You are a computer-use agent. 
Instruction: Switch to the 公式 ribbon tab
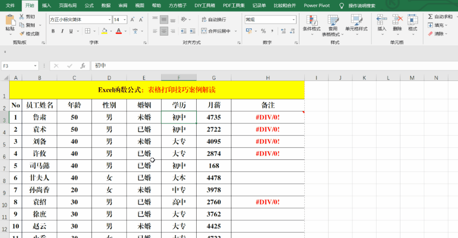pyautogui.click(x=89, y=6)
